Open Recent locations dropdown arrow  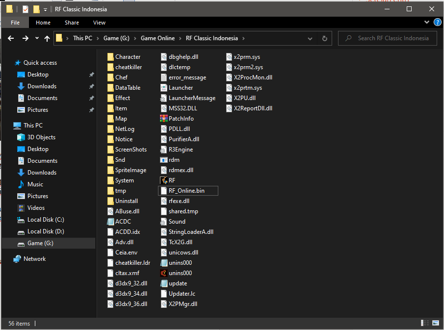pyautogui.click(x=37, y=38)
